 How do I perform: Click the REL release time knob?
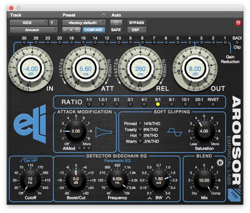click(140, 69)
